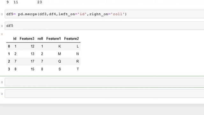Click Feature1 value K
The width and height of the screenshot is (204, 115).
point(60,46)
